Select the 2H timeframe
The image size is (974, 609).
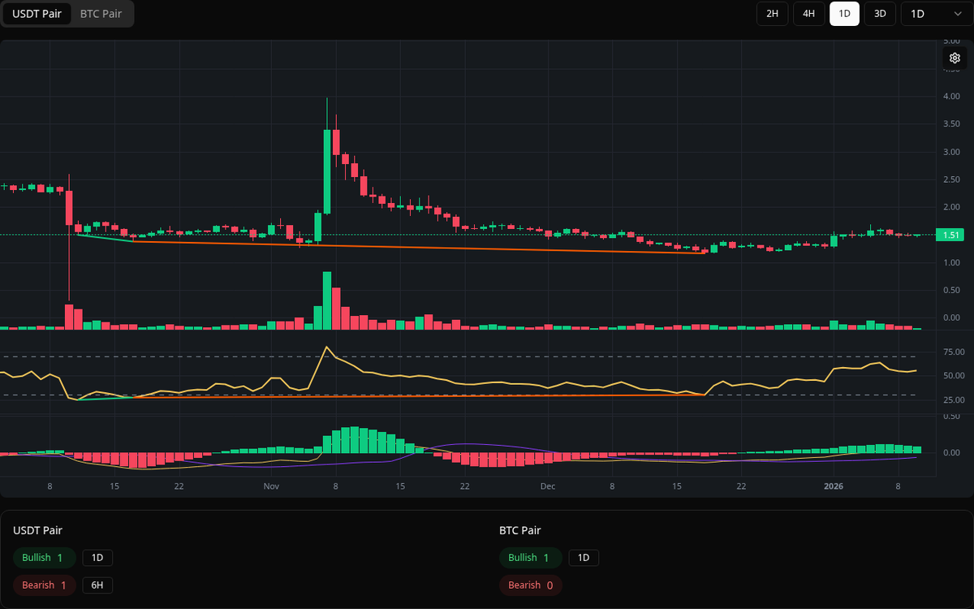772,14
